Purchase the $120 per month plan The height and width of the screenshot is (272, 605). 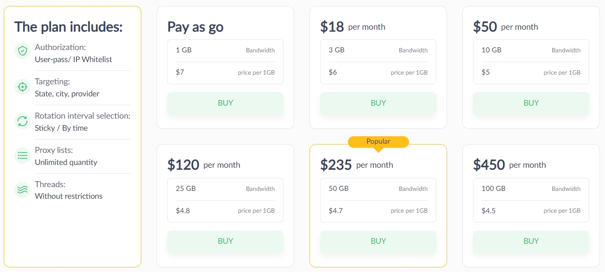pyautogui.click(x=225, y=241)
